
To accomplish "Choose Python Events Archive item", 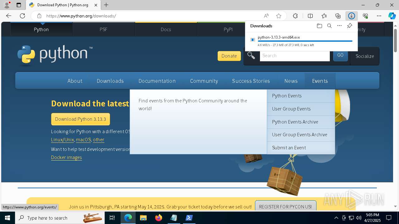I will (301, 122).
